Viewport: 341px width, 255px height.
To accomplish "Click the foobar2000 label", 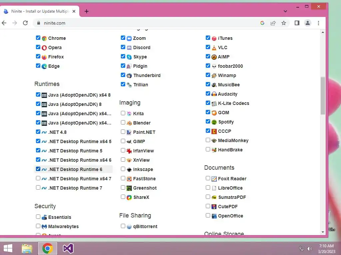I will click(230, 66).
